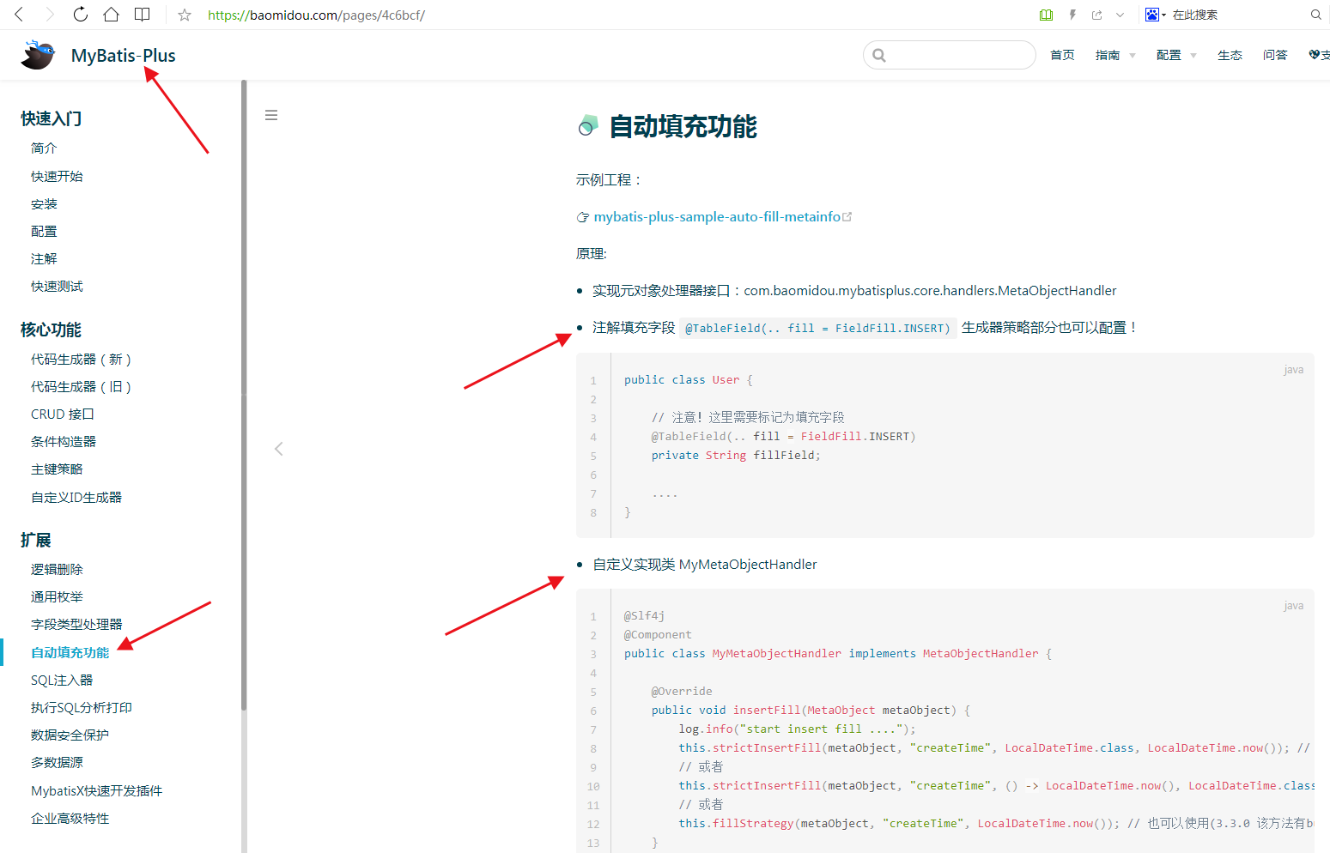Click the 快速入门 sidebar section heading

coord(52,118)
